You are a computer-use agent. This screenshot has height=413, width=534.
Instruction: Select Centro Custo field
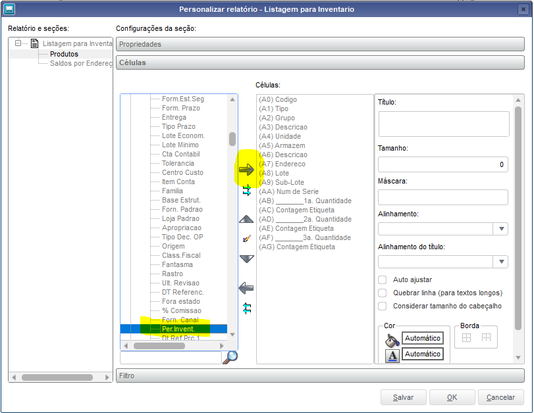[182, 172]
